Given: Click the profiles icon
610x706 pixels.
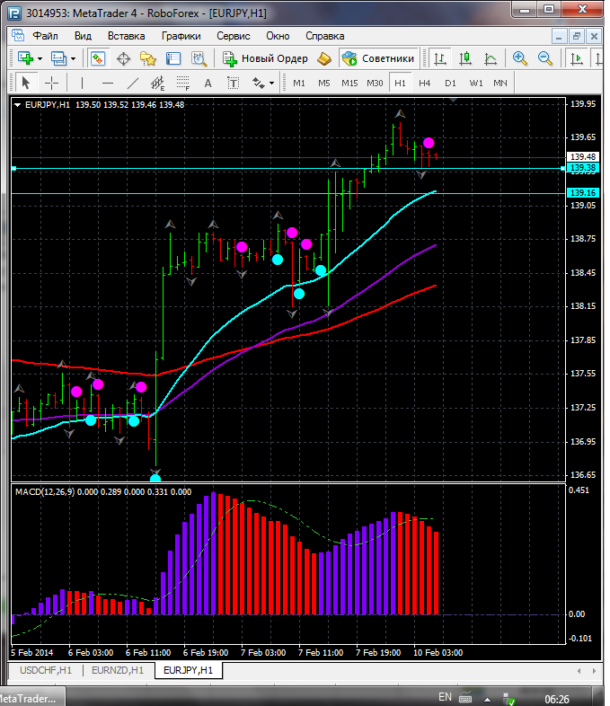Looking at the screenshot, I should 58,58.
